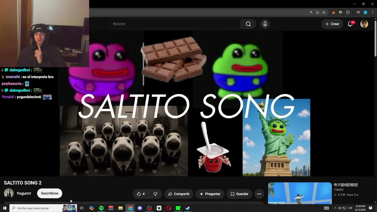Open OBS Studio from the taskbar
377x212 pixels.
149,208
